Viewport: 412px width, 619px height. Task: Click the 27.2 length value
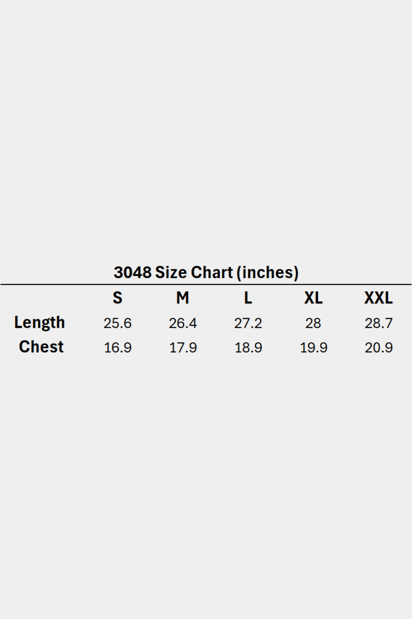tap(248, 323)
